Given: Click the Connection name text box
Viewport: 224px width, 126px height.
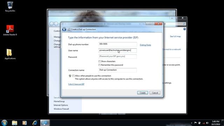Looking at the screenshot, I should [x=118, y=70].
